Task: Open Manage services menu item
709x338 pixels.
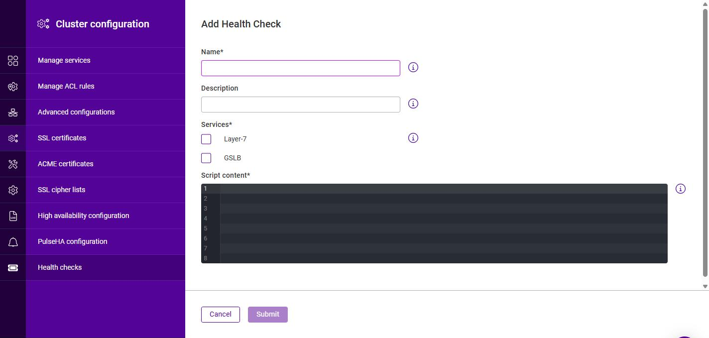Action: (x=106, y=60)
